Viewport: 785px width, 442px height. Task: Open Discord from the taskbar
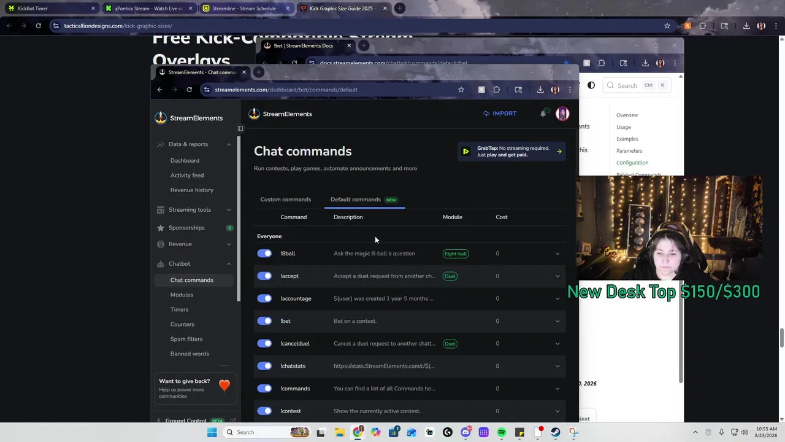465,432
